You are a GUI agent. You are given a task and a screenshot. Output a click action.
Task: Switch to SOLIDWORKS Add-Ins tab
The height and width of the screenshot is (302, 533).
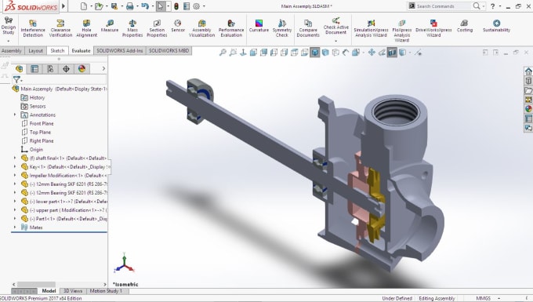pyautogui.click(x=120, y=51)
